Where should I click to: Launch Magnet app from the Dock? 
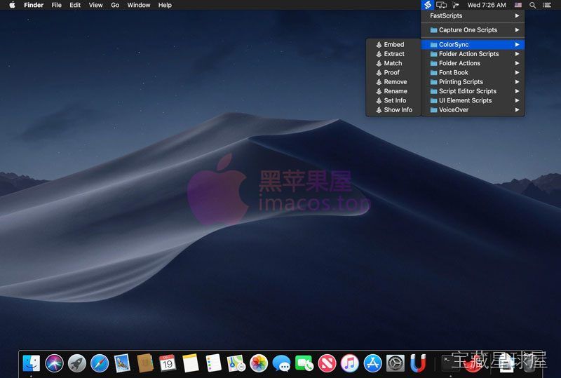pyautogui.click(x=418, y=363)
